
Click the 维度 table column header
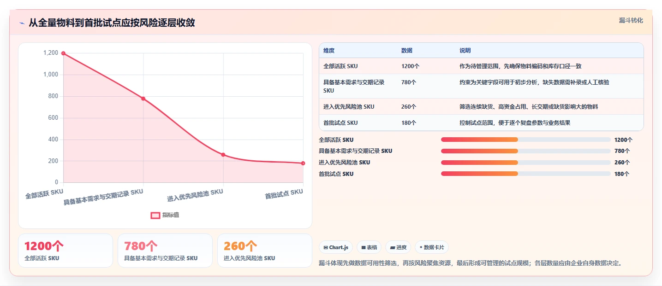[x=329, y=51]
